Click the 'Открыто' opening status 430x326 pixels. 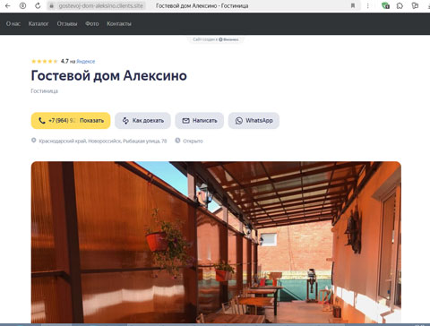coord(193,141)
